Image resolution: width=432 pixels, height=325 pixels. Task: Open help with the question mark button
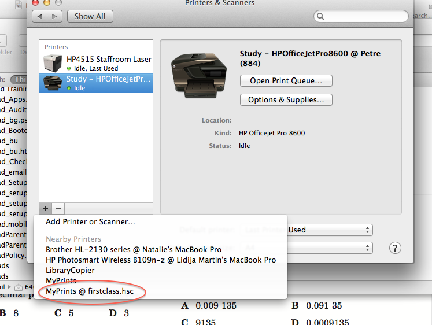[x=395, y=248]
